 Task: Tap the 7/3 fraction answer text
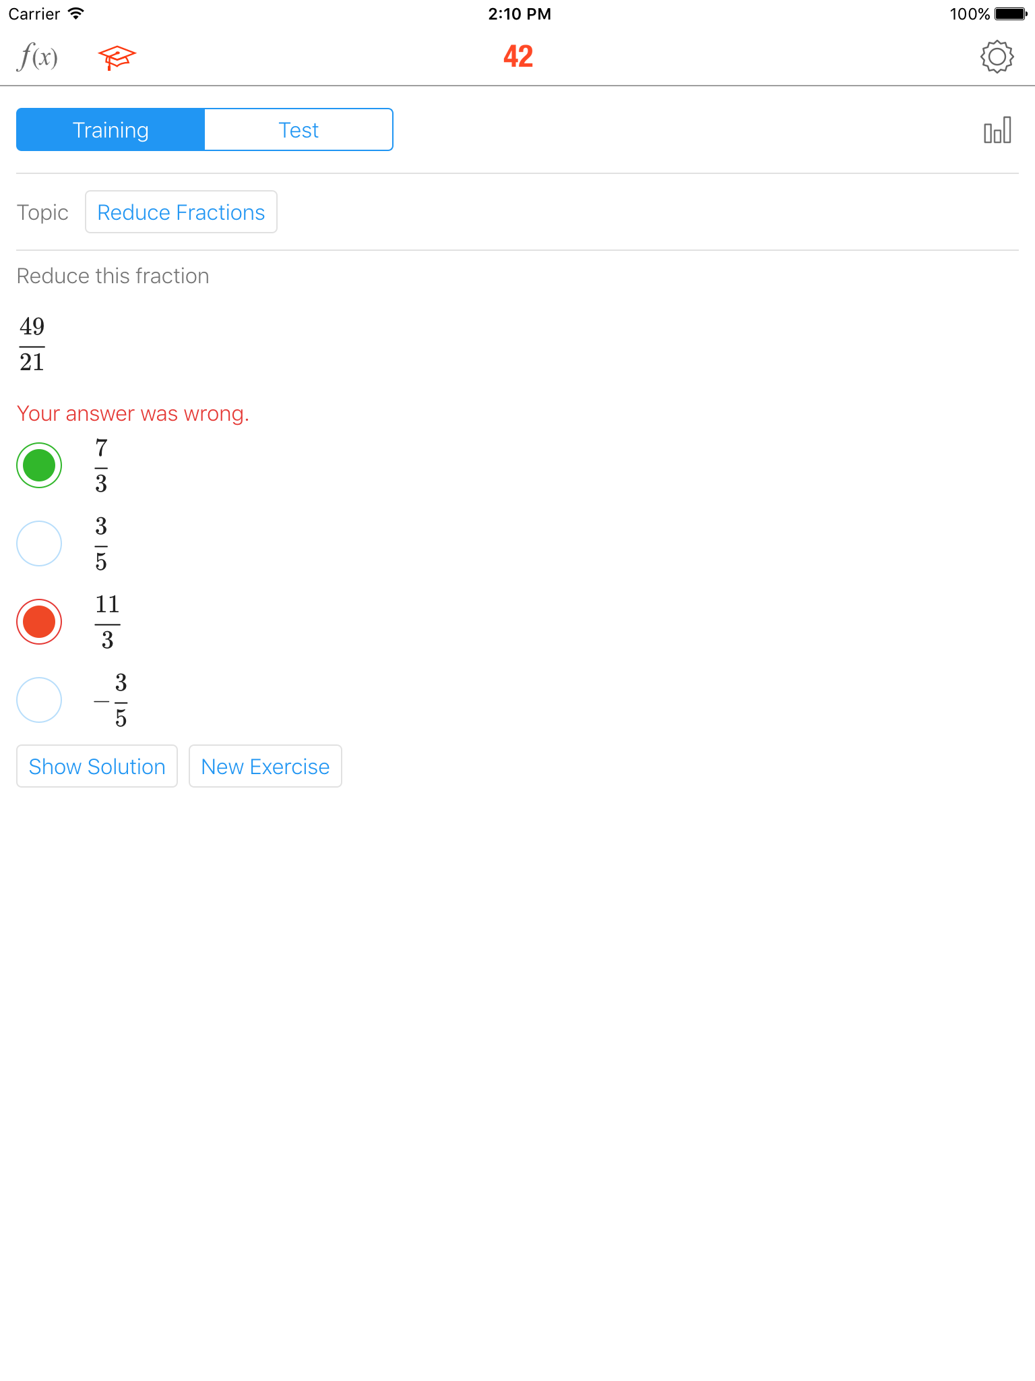pyautogui.click(x=101, y=465)
